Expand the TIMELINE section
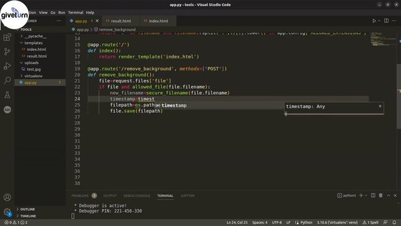This screenshot has width=401, height=226. [28, 216]
